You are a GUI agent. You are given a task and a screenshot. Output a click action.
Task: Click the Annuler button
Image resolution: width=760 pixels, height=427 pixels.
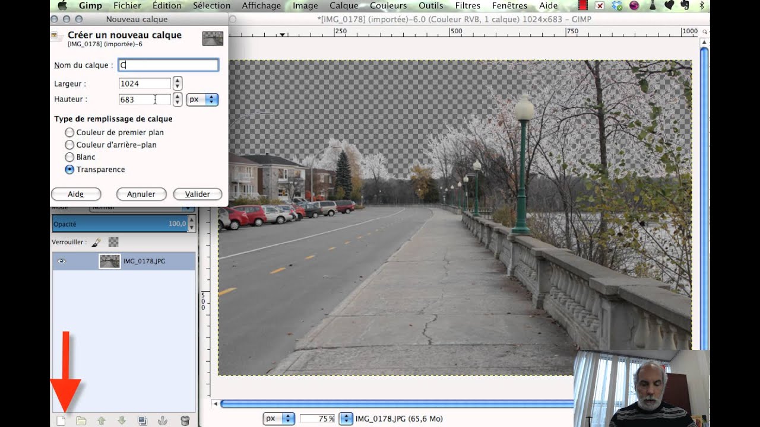[141, 194]
